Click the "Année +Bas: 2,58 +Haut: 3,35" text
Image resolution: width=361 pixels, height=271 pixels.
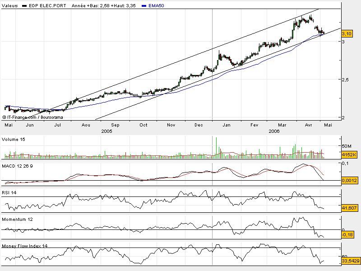click(104, 6)
